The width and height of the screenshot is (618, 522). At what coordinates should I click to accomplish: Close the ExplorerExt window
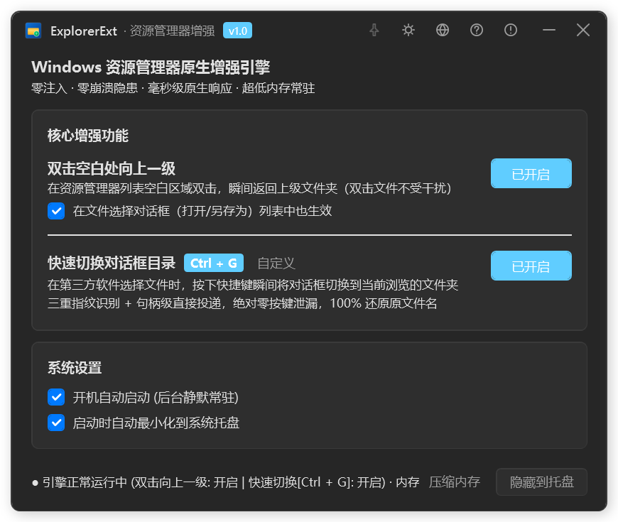click(x=583, y=30)
